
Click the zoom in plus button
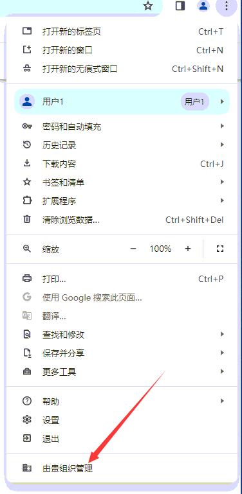[x=188, y=249]
